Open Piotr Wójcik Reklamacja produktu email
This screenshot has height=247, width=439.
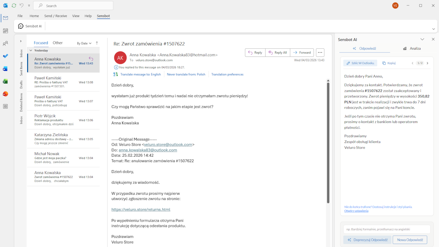pos(64,120)
